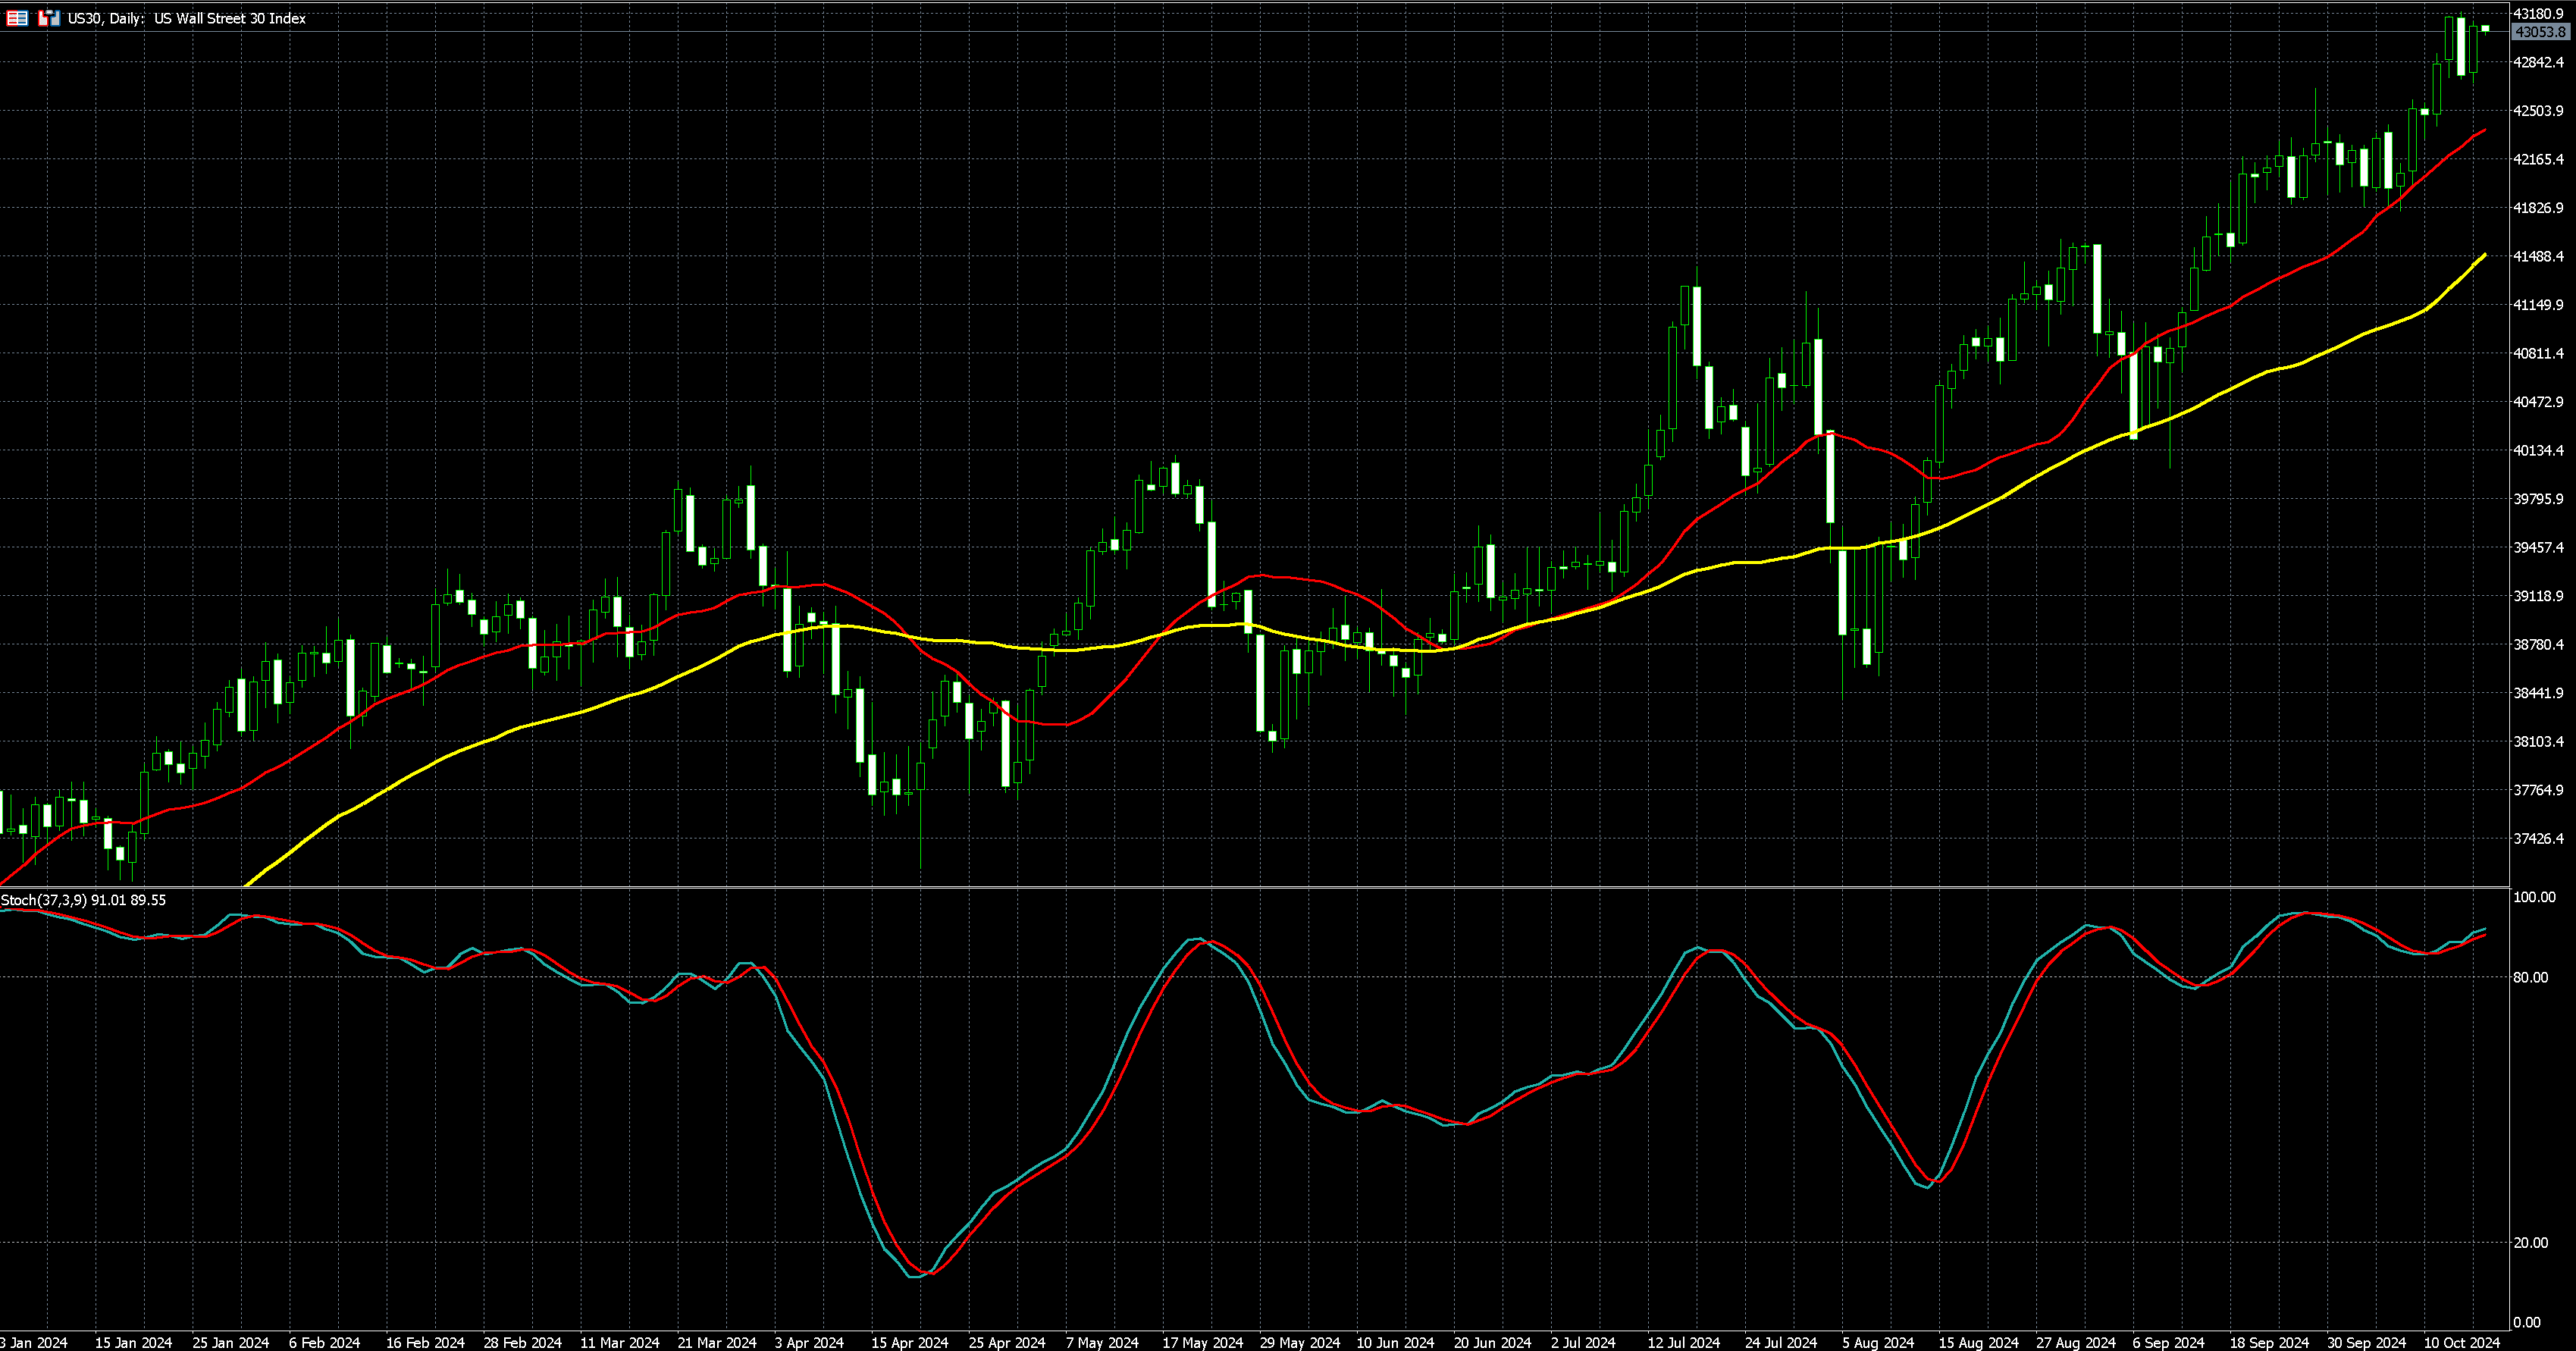Screen dimensions: 2576x1351
Task: Click the 40811.4 price scale value
Action: pyautogui.click(x=2538, y=353)
